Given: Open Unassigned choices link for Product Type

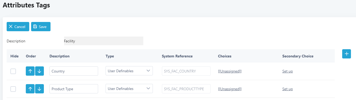Looking at the screenshot, I should (x=230, y=89).
